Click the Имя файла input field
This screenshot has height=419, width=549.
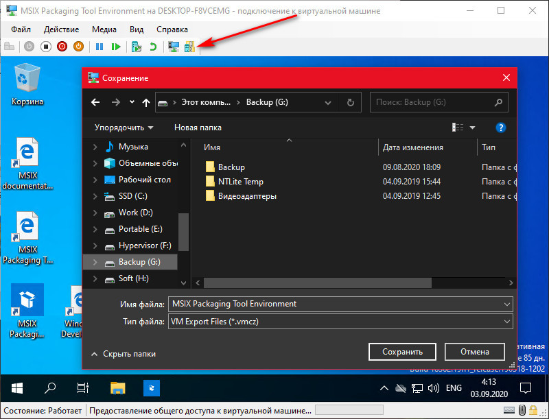click(x=340, y=304)
